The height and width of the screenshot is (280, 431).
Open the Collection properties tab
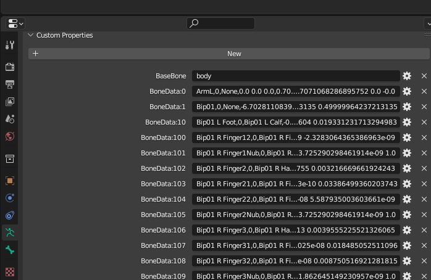pos(10,159)
